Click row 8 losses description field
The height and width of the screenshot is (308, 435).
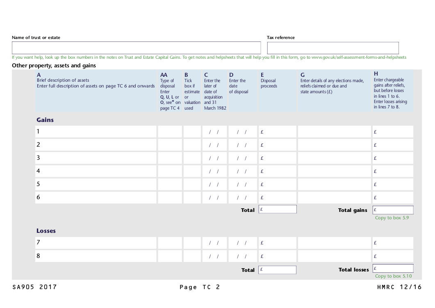[x=96, y=256]
